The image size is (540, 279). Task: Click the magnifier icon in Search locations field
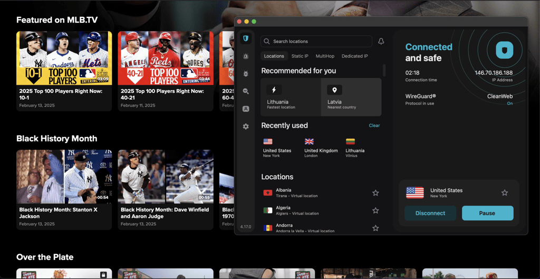click(x=266, y=41)
